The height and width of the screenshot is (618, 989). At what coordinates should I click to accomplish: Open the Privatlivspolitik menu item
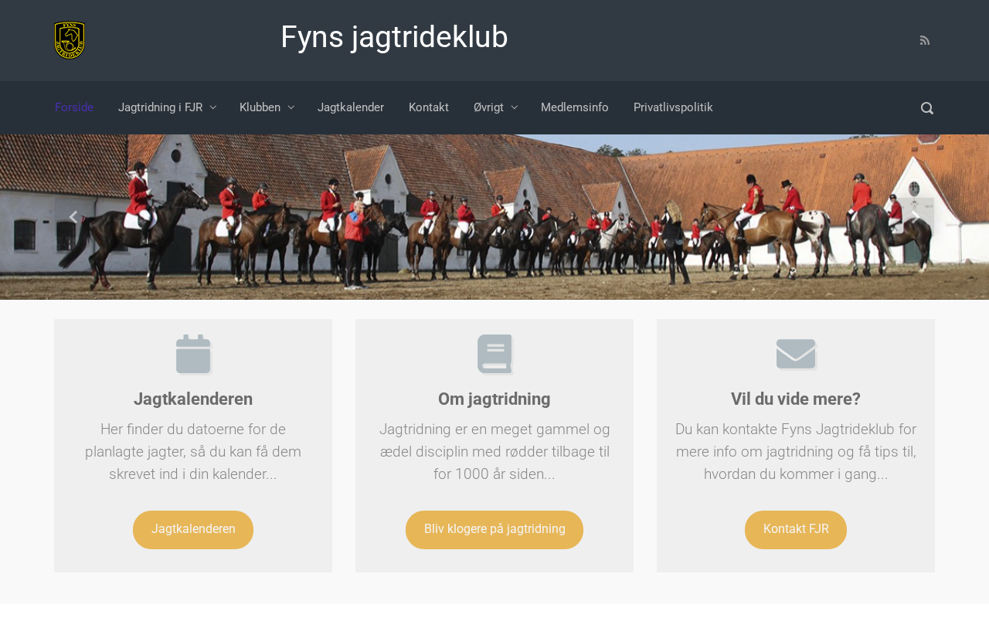click(x=673, y=107)
